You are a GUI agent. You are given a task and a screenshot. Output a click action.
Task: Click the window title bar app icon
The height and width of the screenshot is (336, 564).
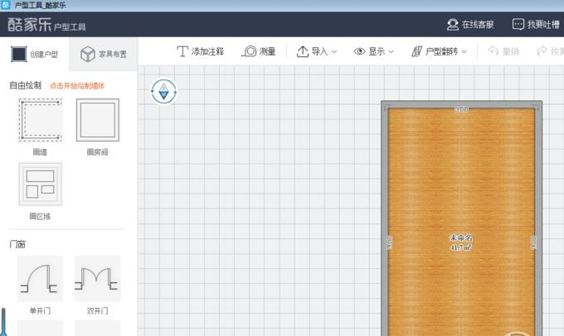[x=6, y=5]
